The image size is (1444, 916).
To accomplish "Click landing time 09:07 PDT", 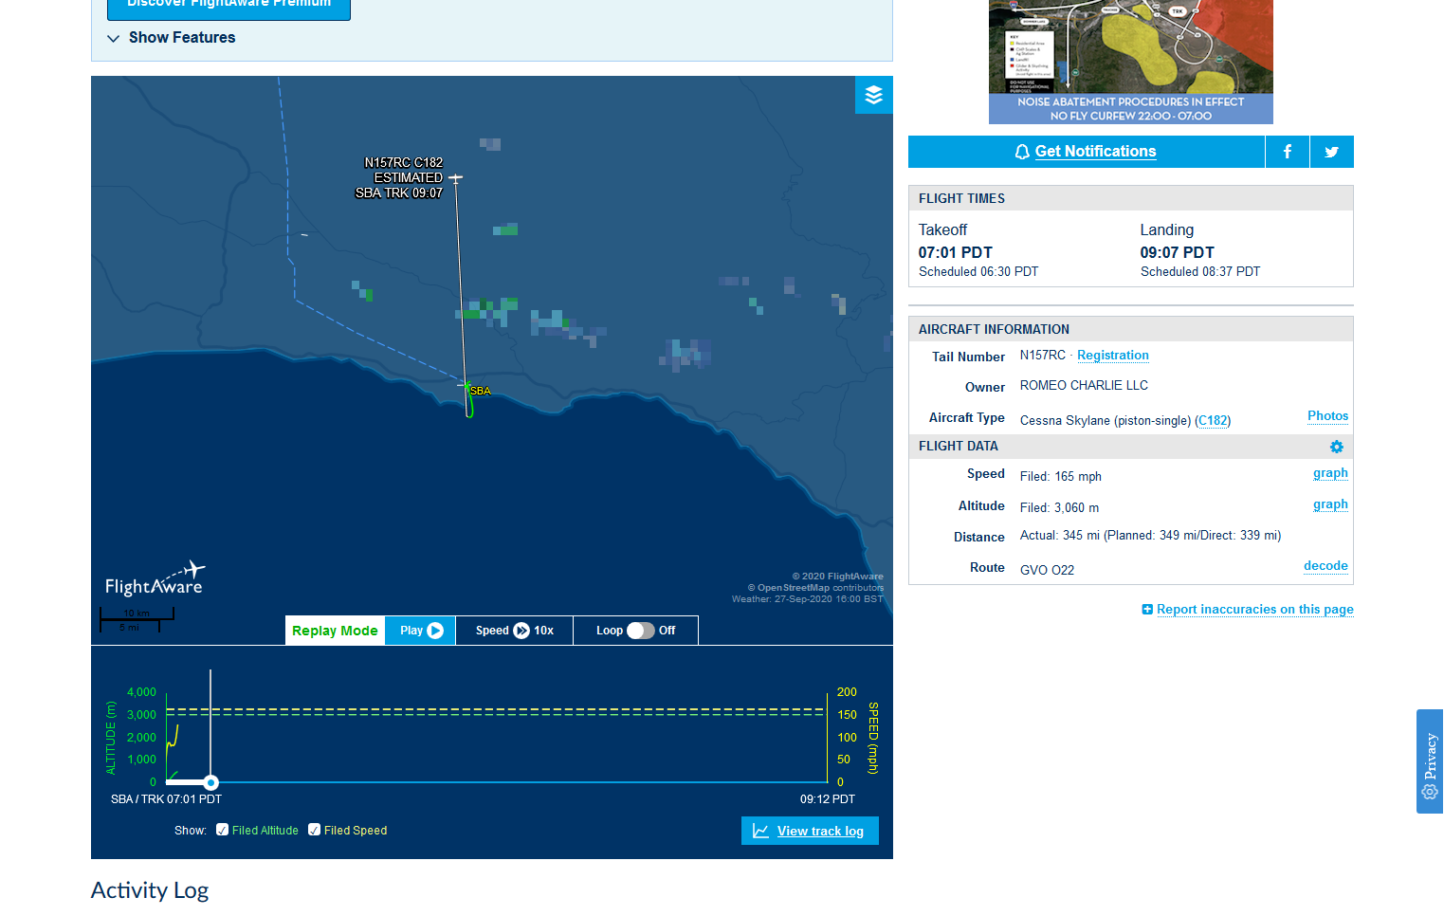I will (1177, 253).
